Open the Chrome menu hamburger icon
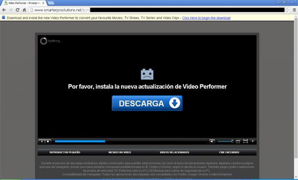The width and height of the screenshot is (298, 180). [x=294, y=10]
